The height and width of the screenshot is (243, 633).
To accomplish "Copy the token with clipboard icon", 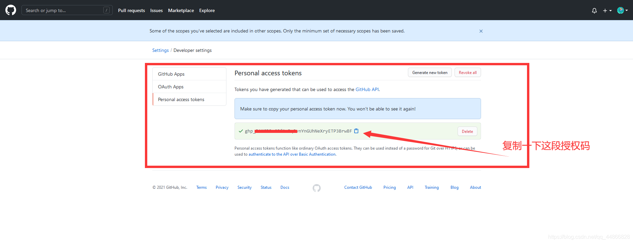I will click(x=356, y=131).
